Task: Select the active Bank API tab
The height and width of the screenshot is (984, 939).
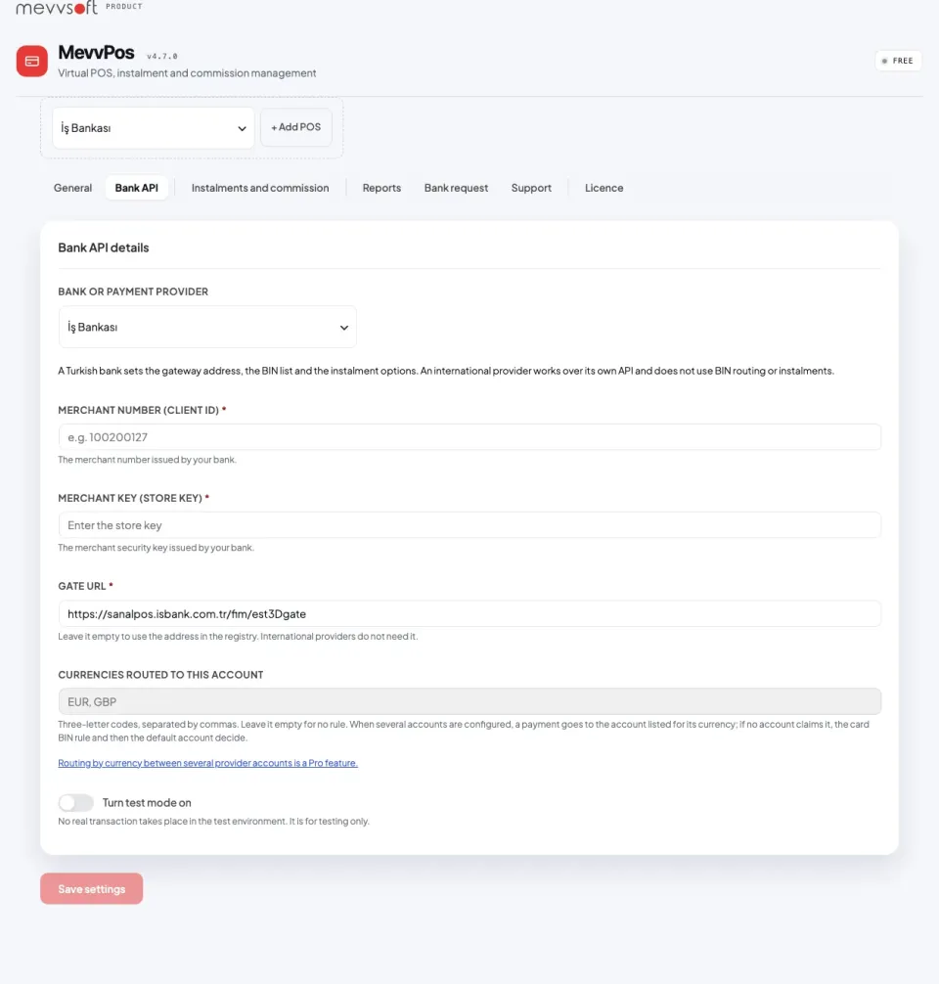Action: pyautogui.click(x=136, y=188)
